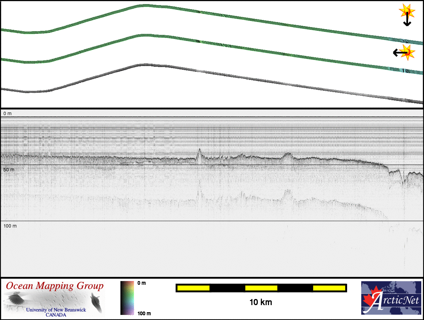This screenshot has width=424, height=320.
Task: Click the 0 m depth label in profile
Action: (7, 113)
